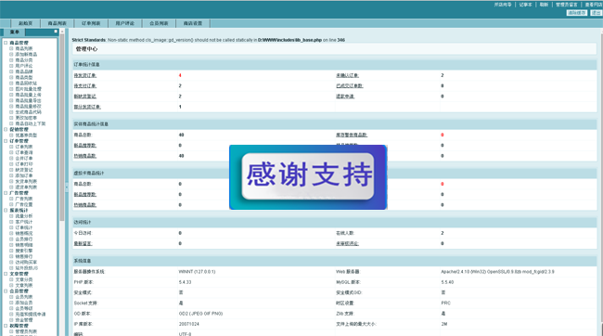Open 充值和提现申请 in the sidebar
603x336 pixels.
[31, 314]
